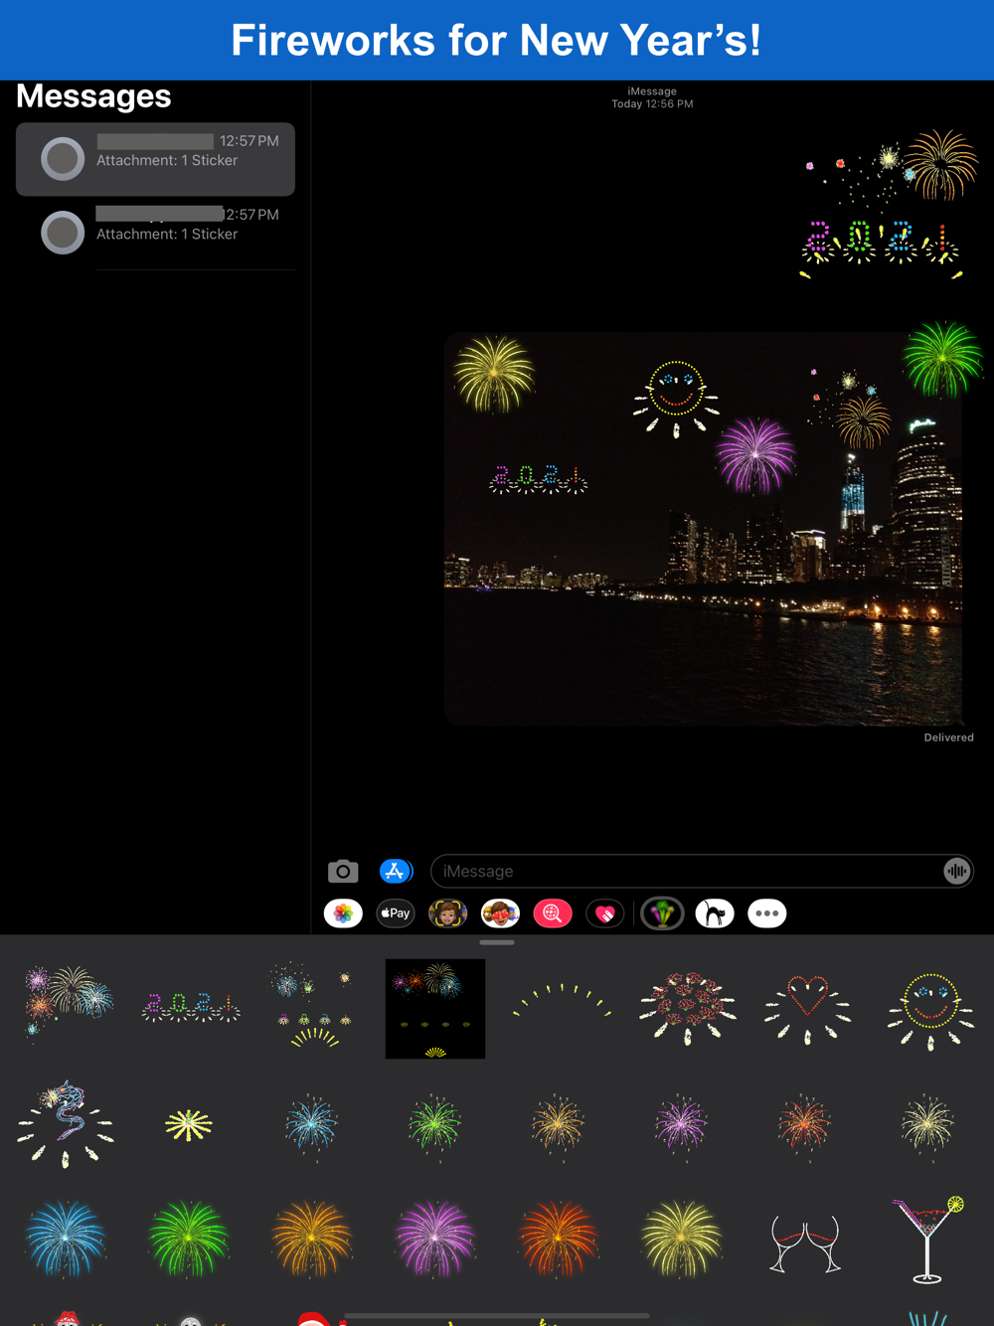This screenshot has width=994, height=1326.
Task: Select the large green firework sticker
Action: (x=189, y=1238)
